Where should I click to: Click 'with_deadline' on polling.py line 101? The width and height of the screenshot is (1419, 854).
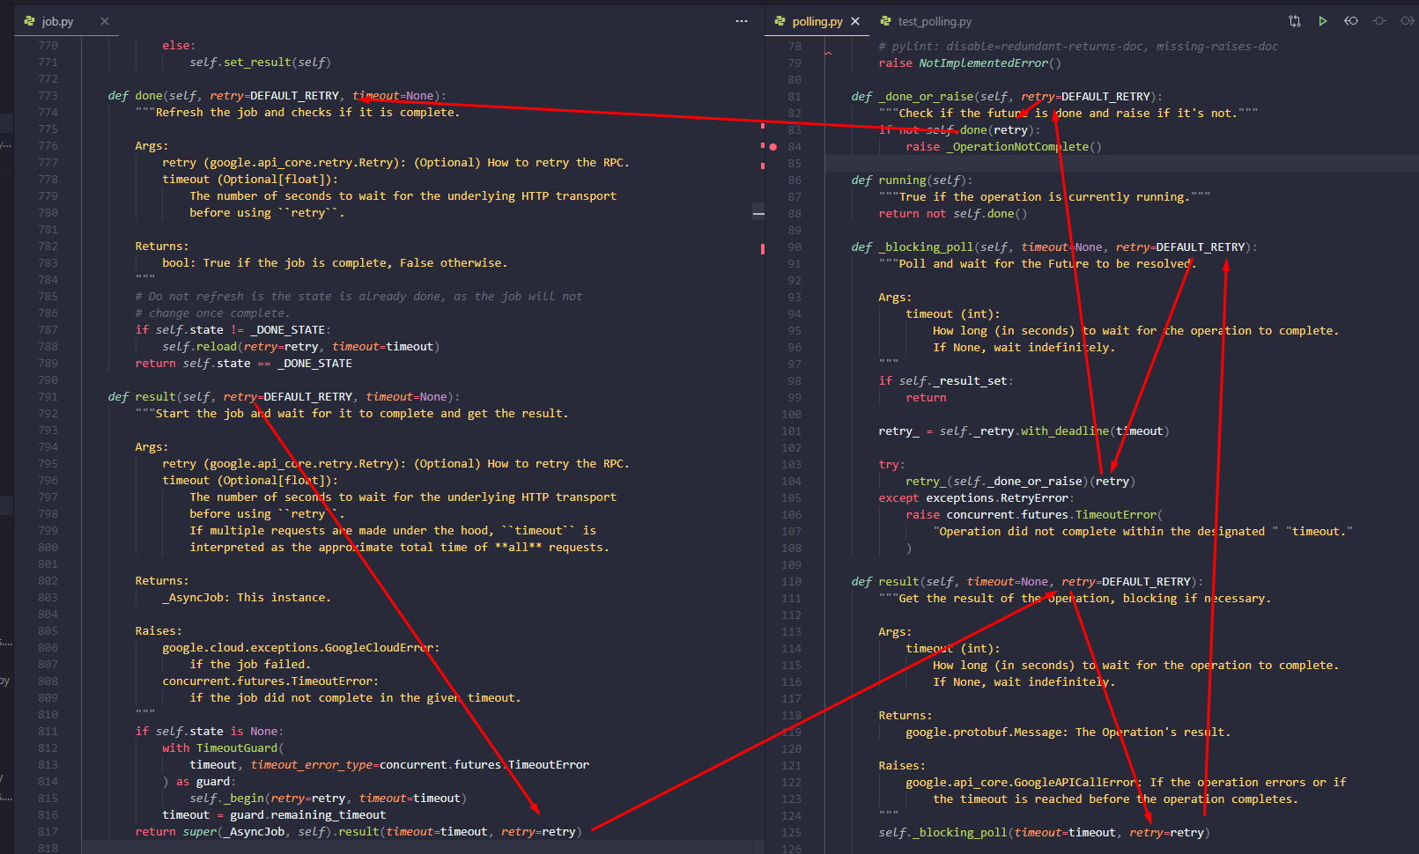click(x=1065, y=431)
